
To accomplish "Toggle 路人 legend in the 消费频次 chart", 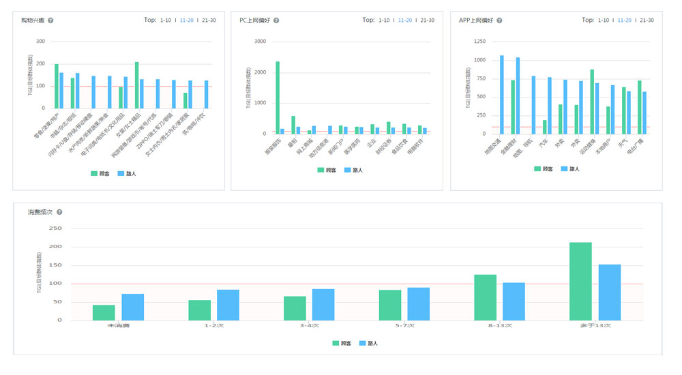I will [368, 343].
